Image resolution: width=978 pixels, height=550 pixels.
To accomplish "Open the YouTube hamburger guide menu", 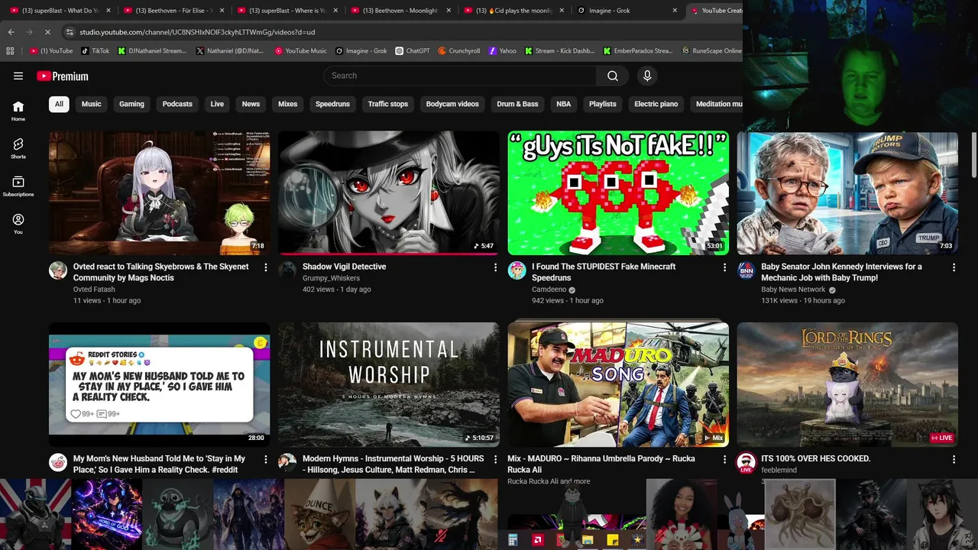I will click(x=18, y=76).
